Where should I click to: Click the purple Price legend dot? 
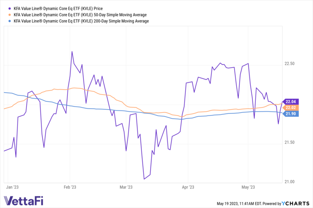click(x=9, y=8)
